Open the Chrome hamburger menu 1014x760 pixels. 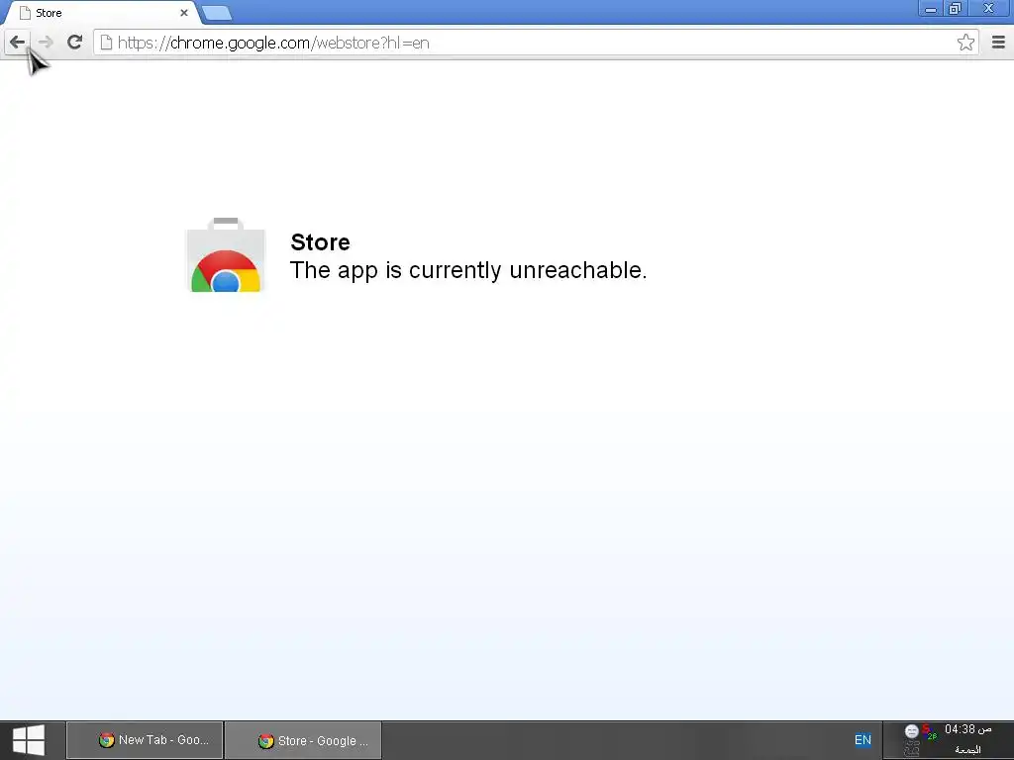point(998,43)
